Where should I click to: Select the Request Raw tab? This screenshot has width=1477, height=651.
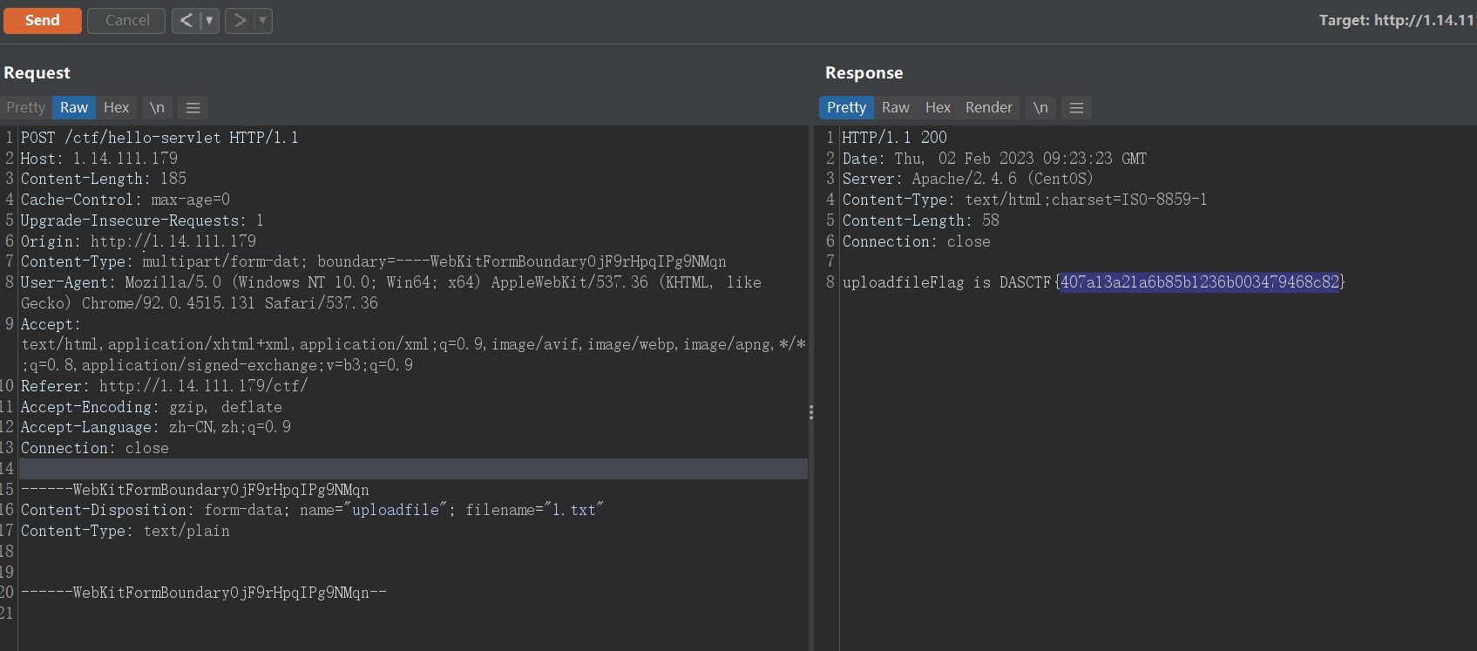point(74,107)
